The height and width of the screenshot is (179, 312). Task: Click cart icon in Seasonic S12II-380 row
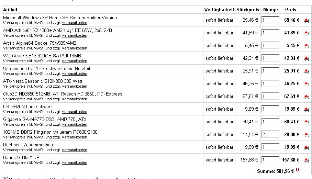(307, 84)
